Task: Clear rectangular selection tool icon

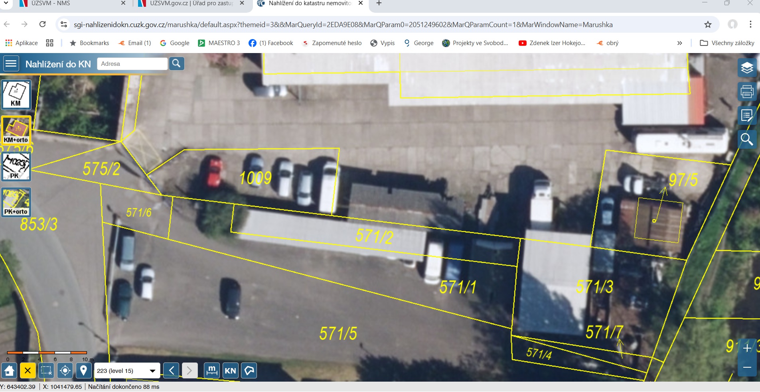Action: [x=46, y=371]
